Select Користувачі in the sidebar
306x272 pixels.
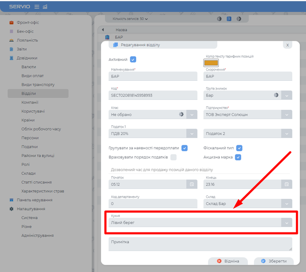pos(33,111)
